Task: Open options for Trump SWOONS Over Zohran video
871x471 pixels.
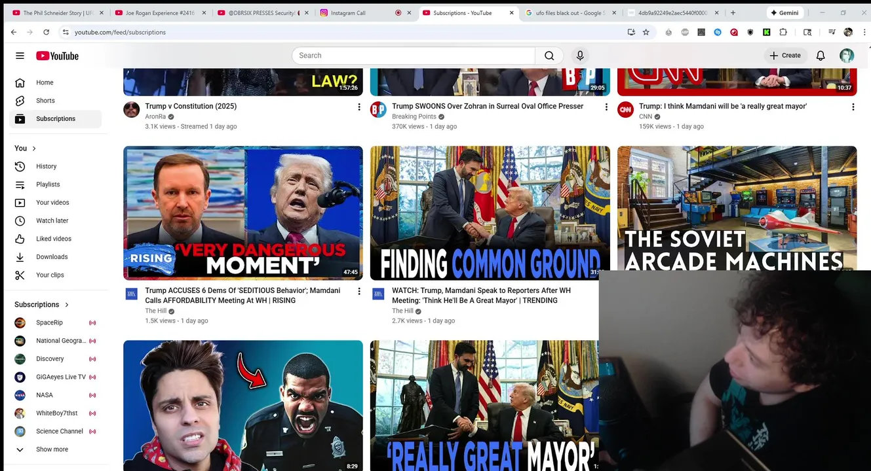Action: [x=606, y=107]
